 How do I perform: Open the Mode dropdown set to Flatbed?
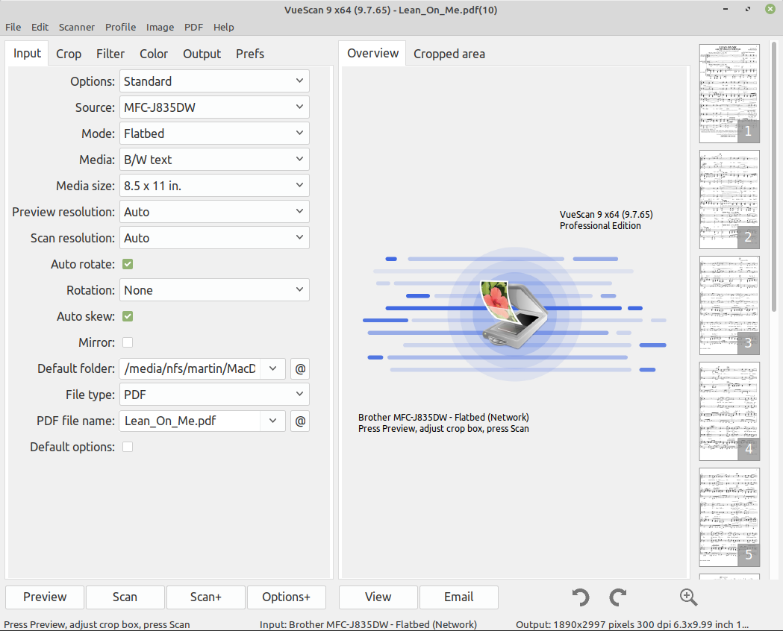coord(214,134)
